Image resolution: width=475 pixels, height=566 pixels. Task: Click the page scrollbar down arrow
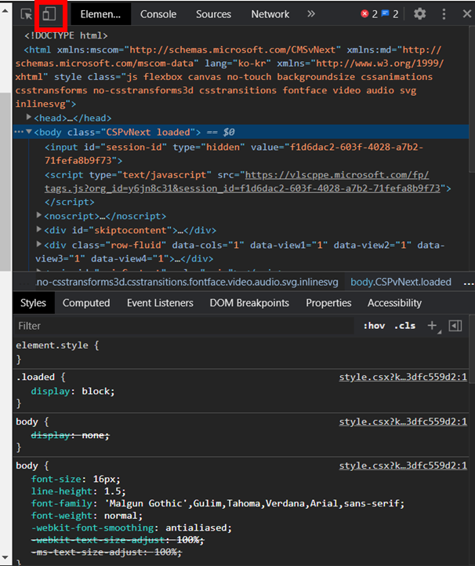click(x=5, y=558)
